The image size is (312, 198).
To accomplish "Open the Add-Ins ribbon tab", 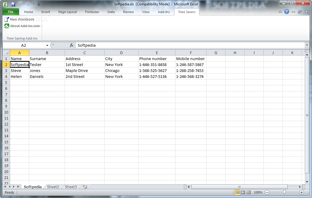I will [x=164, y=12].
